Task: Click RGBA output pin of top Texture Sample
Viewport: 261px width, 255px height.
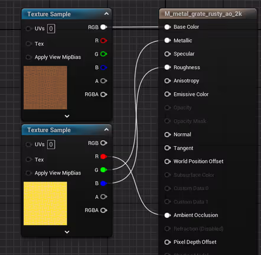Action: coord(104,95)
